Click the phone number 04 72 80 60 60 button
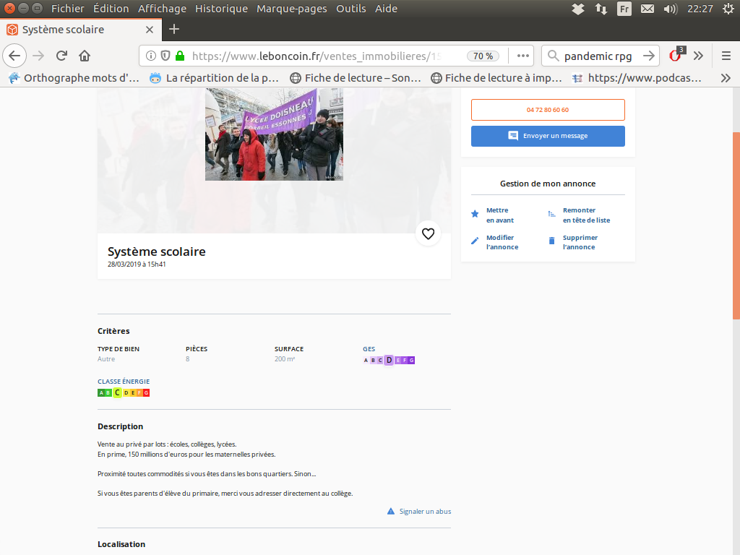 click(548, 110)
